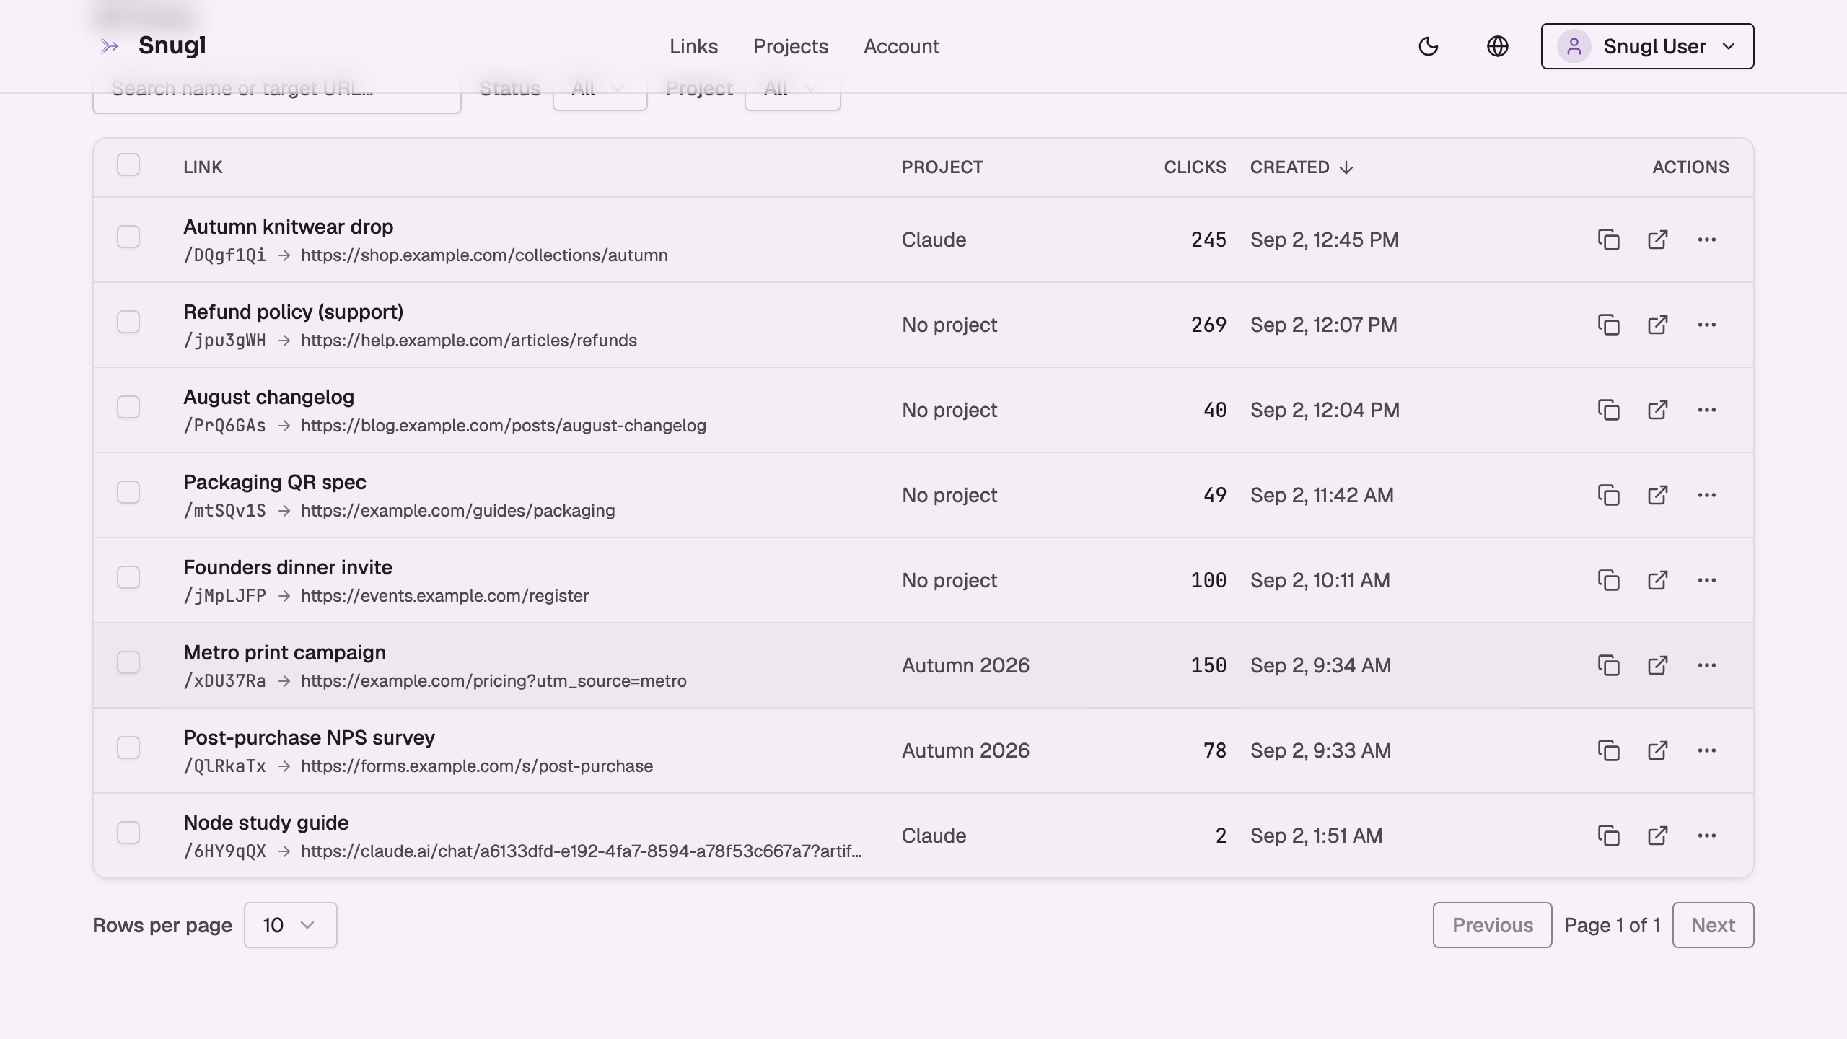Open Founders dinner invite link externally
Screen dimensions: 1847x1039
click(1658, 580)
